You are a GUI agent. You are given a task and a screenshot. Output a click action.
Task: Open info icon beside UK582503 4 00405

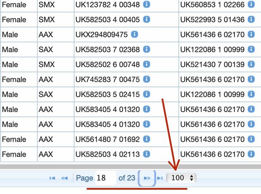[x=147, y=19]
